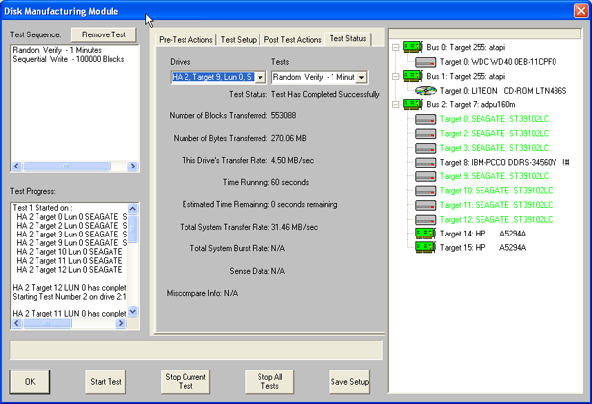Collapse the Bus 2 tree node
Screen dimensions: 592x404
(x=396, y=103)
